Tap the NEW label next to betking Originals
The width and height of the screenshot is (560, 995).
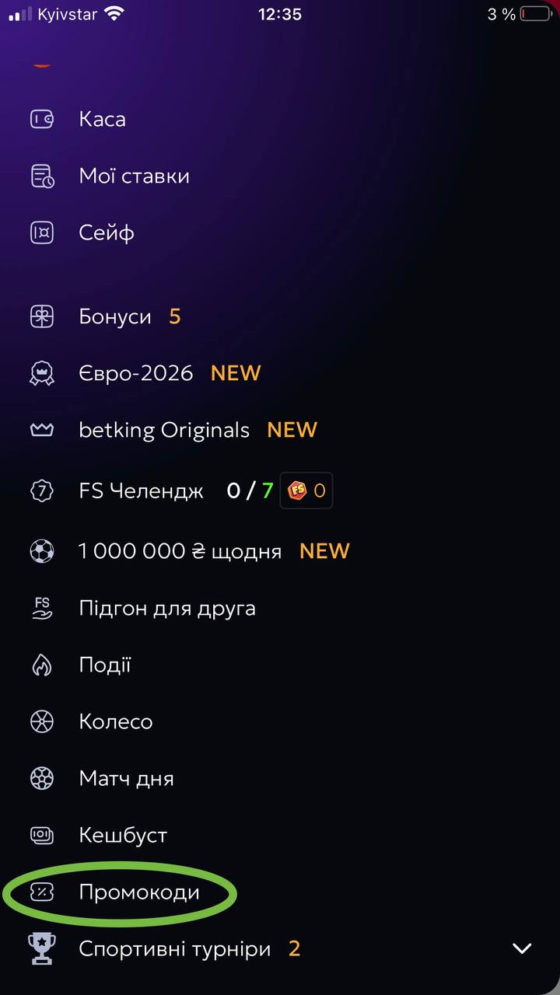[x=292, y=430]
